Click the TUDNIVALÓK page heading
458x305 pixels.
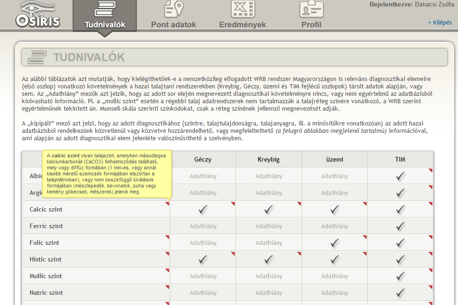[x=89, y=57]
